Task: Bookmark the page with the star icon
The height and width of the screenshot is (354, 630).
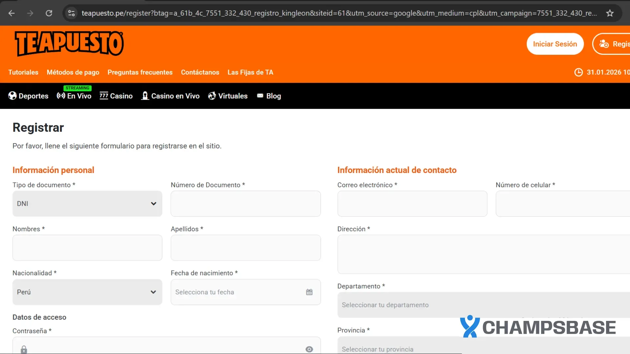Action: (610, 13)
